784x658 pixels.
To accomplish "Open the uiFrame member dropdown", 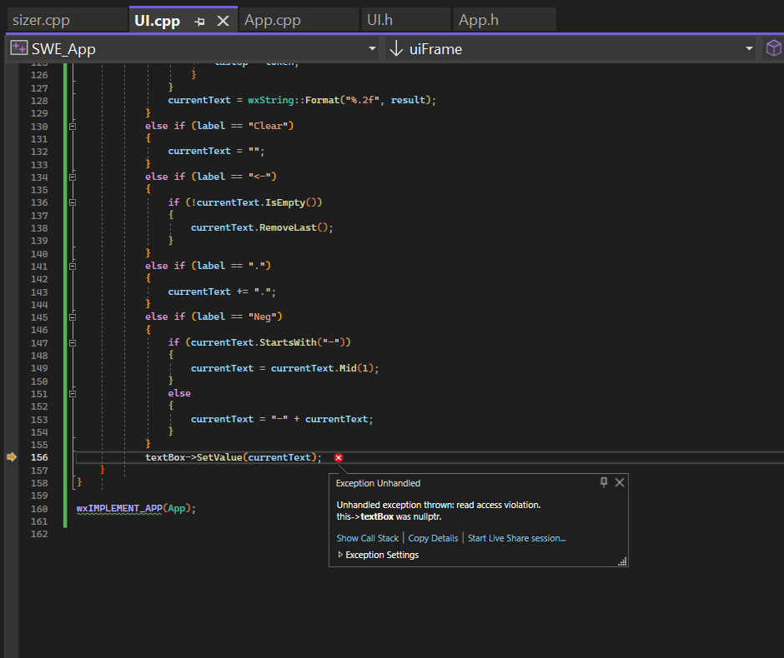I will pos(749,48).
